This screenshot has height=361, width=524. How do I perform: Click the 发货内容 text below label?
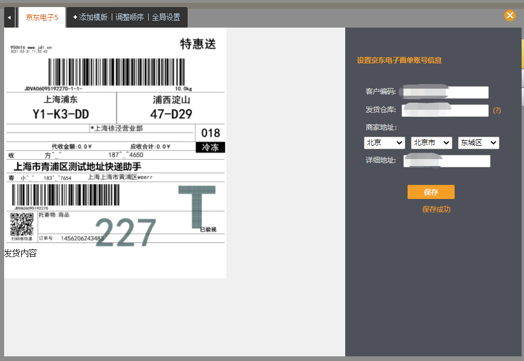click(21, 253)
